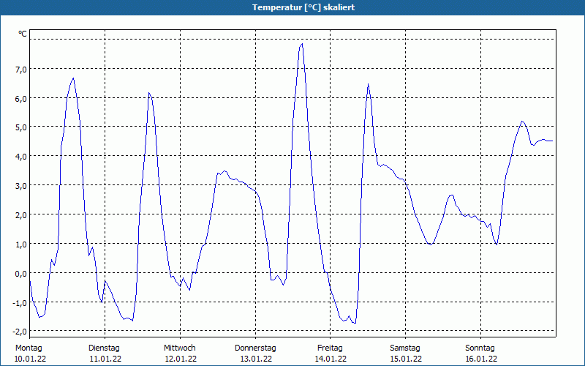
Task: Click the Dienstag day label
Action: (104, 348)
